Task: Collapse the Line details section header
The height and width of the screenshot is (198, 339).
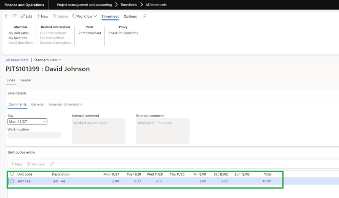Action: click(x=17, y=93)
